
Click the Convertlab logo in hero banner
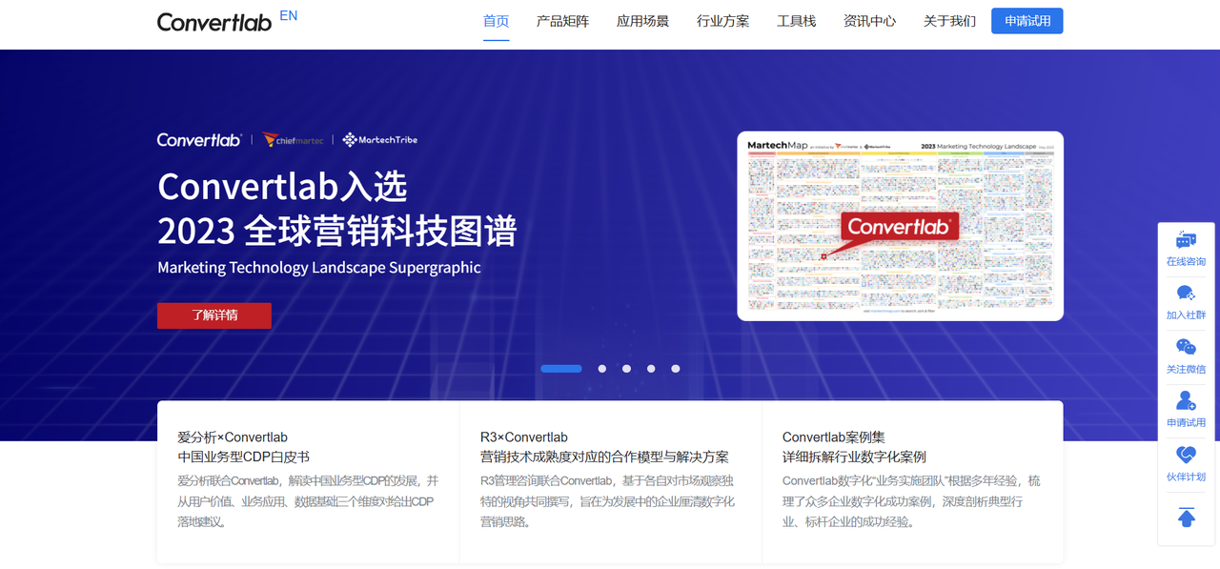tap(200, 140)
